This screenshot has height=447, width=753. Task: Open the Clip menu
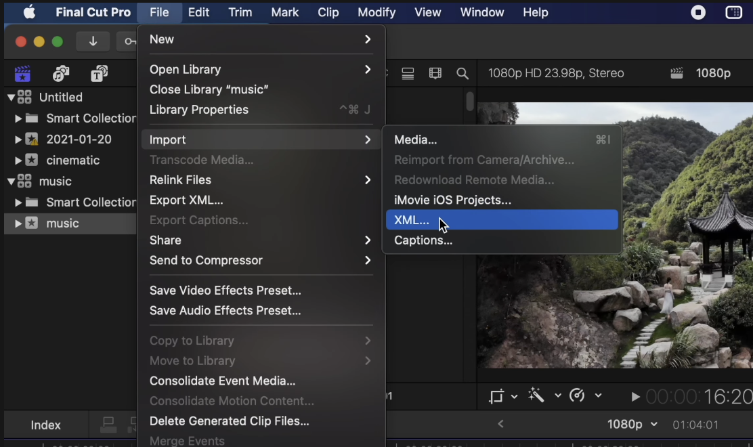coord(328,12)
